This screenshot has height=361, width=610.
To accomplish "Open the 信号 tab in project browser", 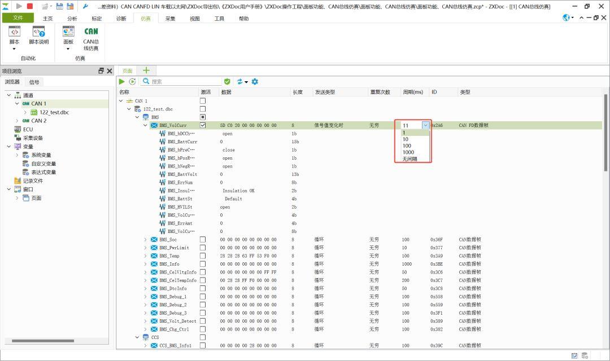I will click(34, 82).
